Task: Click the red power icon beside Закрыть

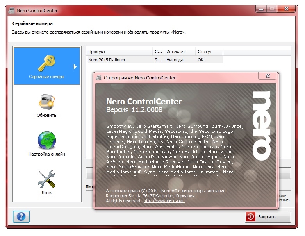Action: 251,216
